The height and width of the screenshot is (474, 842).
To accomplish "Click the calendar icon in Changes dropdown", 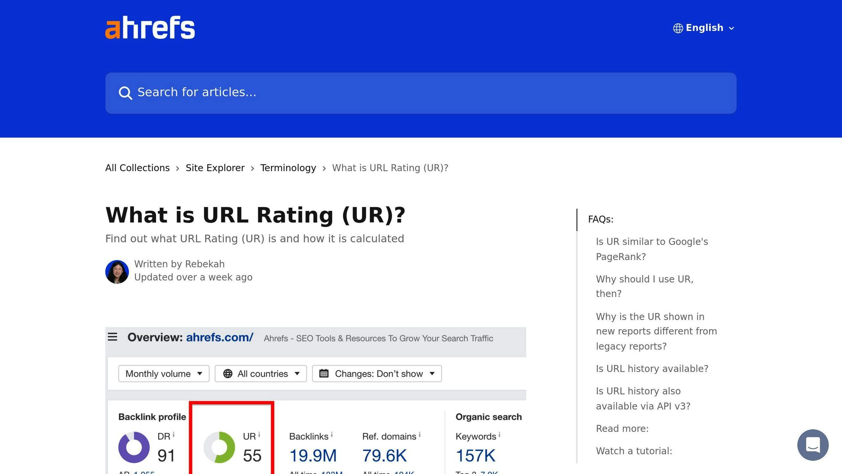I will coord(324,374).
